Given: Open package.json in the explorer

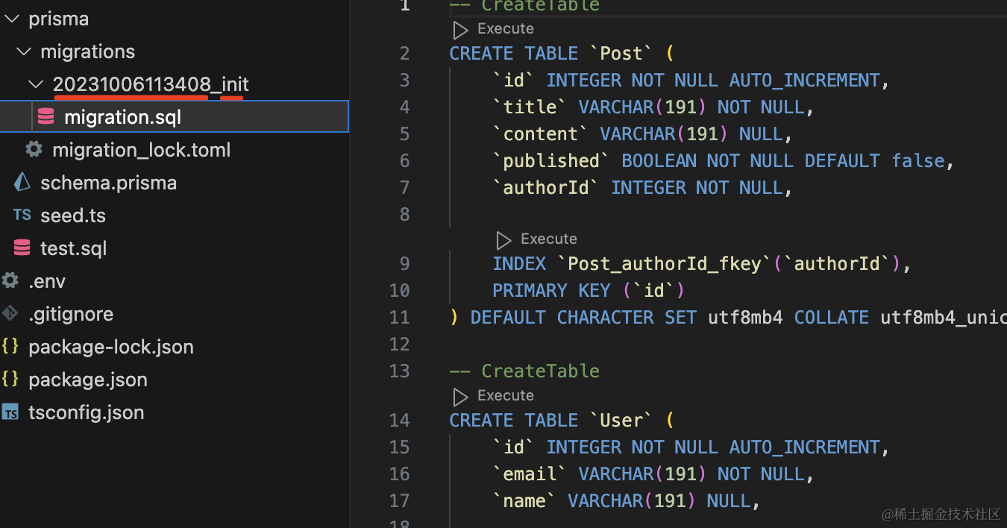Looking at the screenshot, I should pos(87,380).
